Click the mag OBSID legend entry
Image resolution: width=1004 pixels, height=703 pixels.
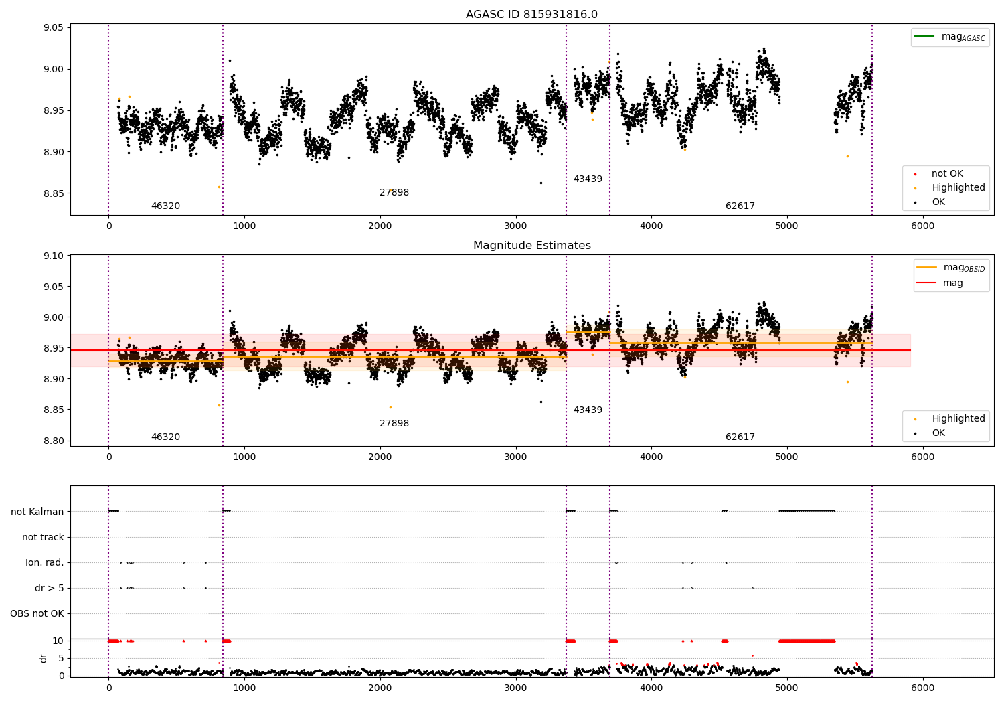coord(950,268)
